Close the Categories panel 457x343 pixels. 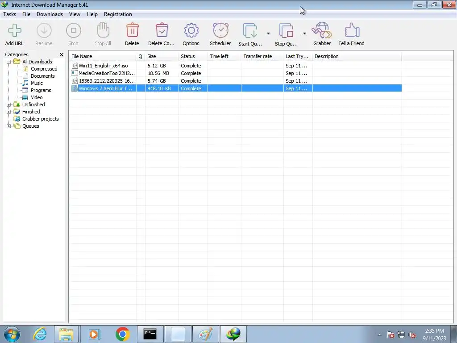point(62,54)
